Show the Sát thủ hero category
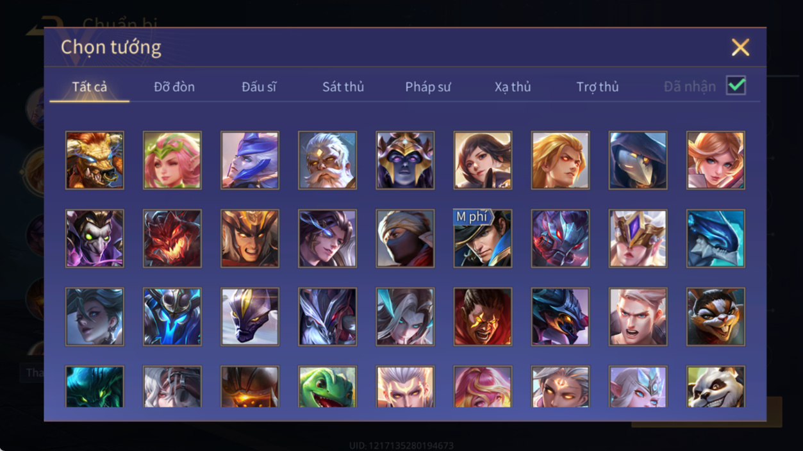This screenshot has height=451, width=803. pyautogui.click(x=343, y=86)
